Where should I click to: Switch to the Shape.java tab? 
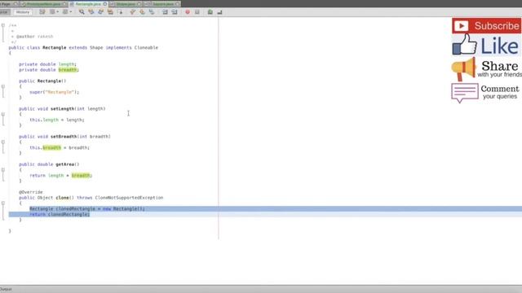pyautogui.click(x=125, y=4)
